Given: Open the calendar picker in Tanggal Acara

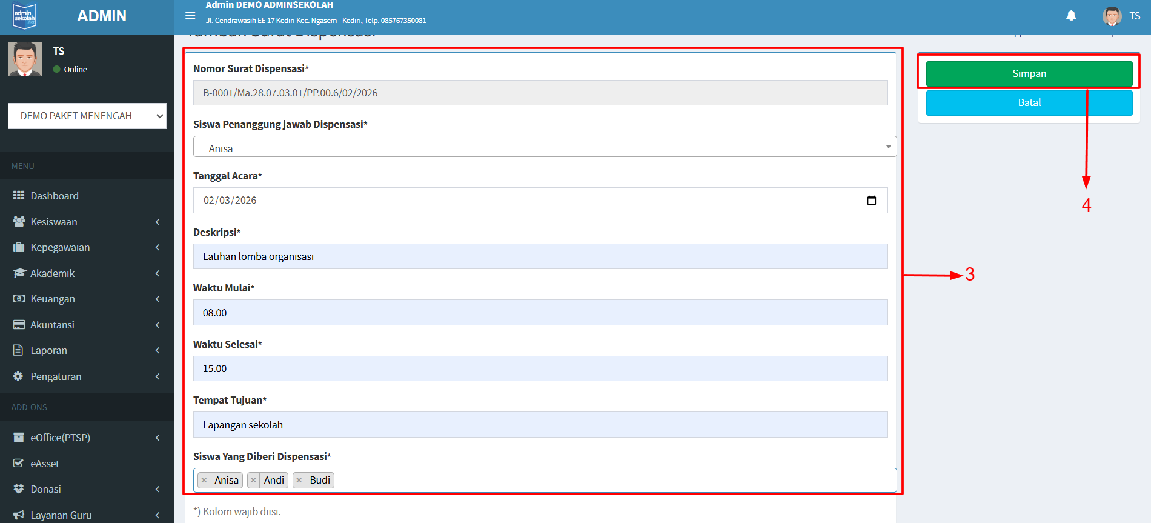Looking at the screenshot, I should tap(871, 201).
